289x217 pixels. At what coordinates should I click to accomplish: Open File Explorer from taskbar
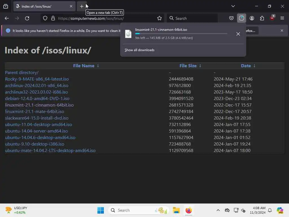pos(176,210)
